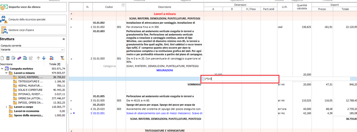357x132 pixels.
Task: Click the H / Peso column header
Action: tap(251, 9)
